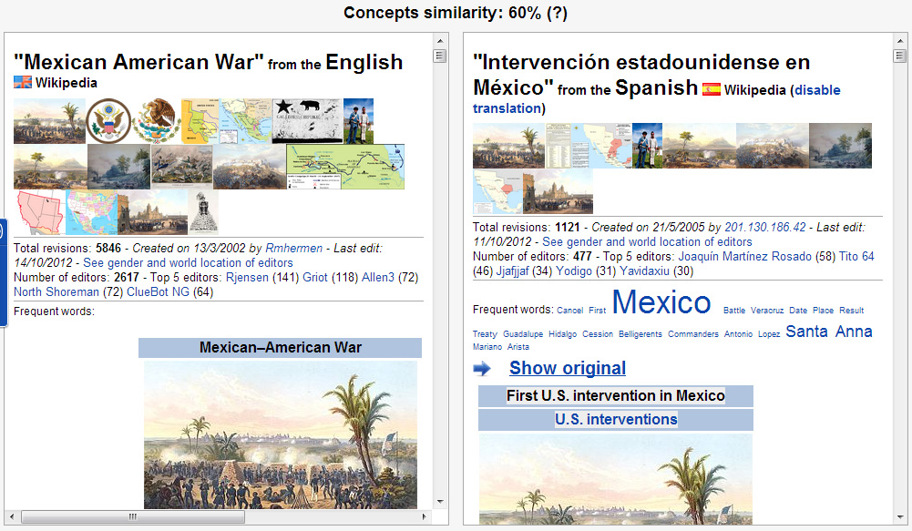Click the Veracruz frequent word
Viewport: 912px width, 531px height.
[x=767, y=311]
